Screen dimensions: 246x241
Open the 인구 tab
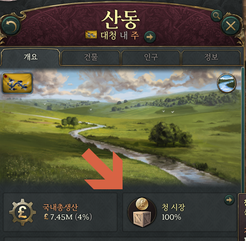(x=151, y=57)
